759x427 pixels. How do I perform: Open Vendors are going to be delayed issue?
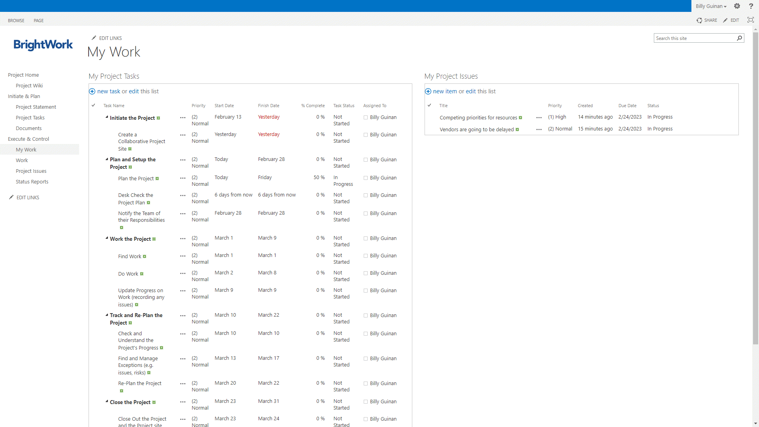point(477,129)
